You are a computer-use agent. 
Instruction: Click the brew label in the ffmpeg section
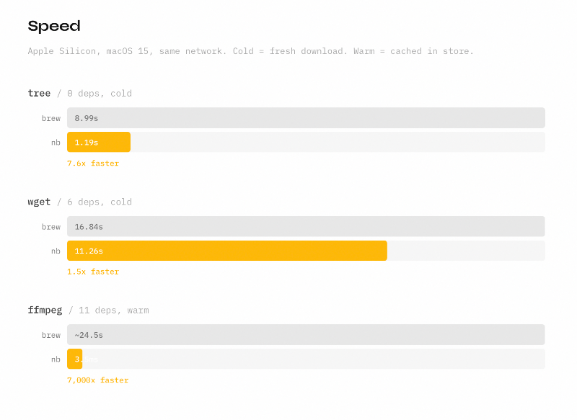(51, 335)
